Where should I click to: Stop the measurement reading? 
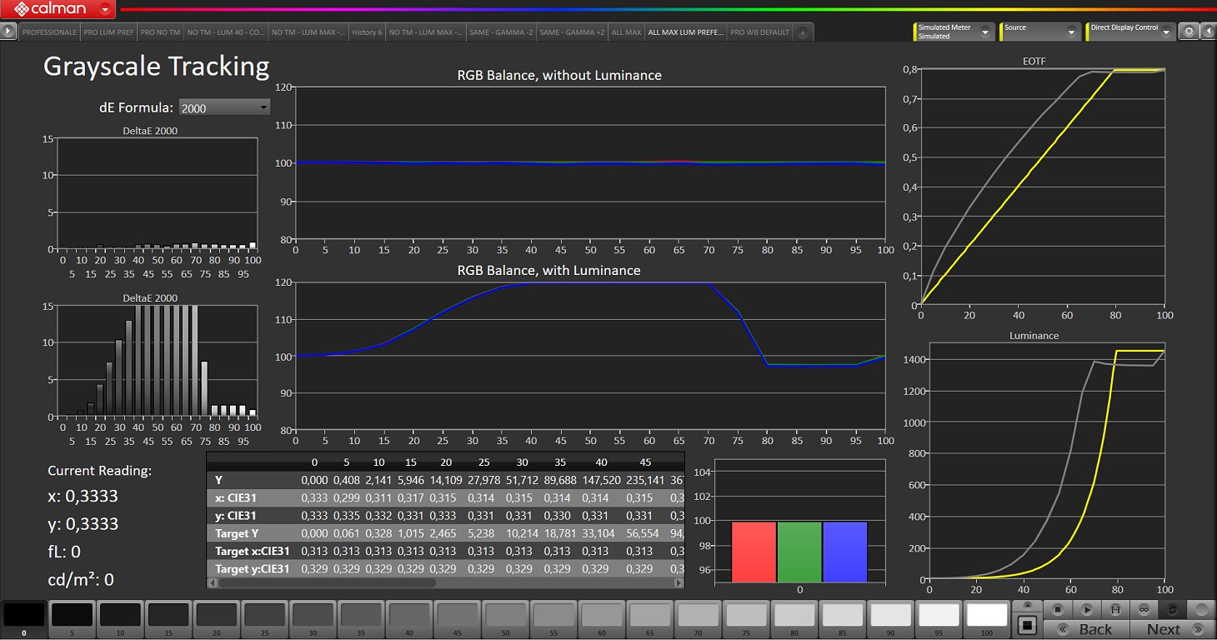click(x=1058, y=609)
